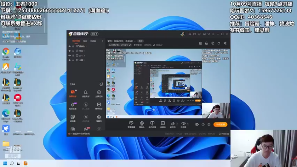Open taskbar search

tap(12, 163)
